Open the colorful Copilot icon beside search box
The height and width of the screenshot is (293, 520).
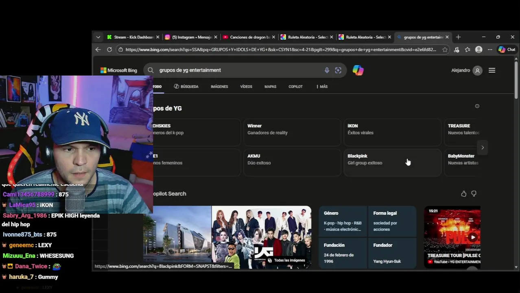(358, 70)
